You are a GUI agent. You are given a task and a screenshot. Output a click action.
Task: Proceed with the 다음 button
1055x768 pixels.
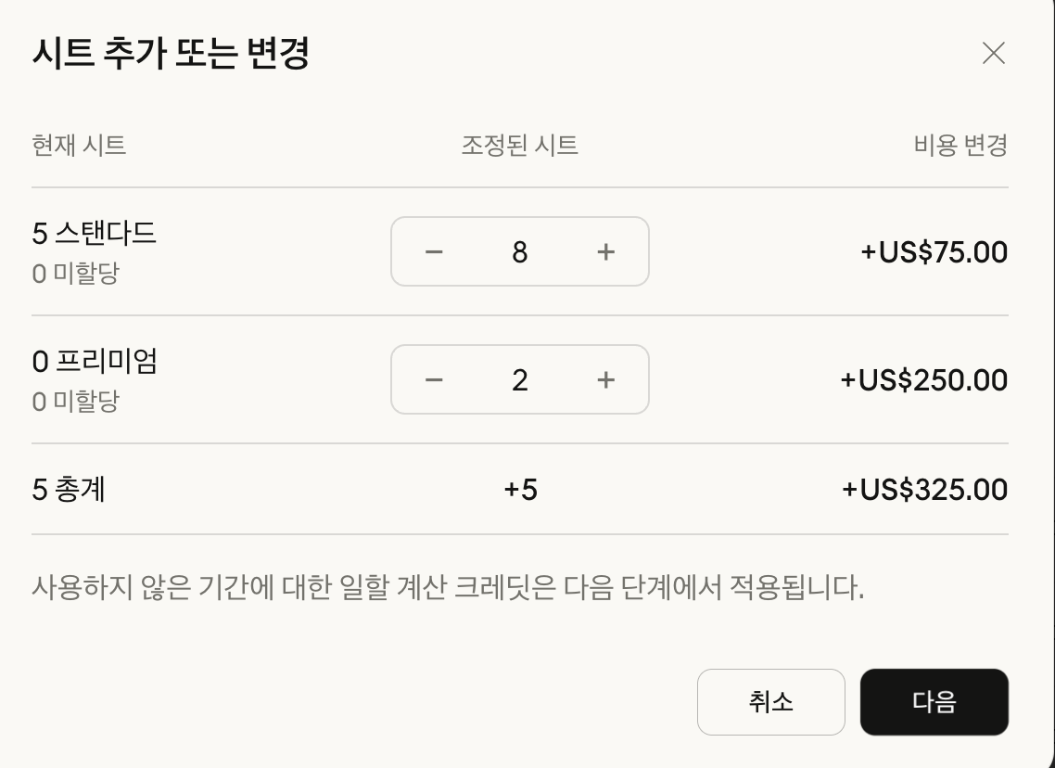click(934, 702)
